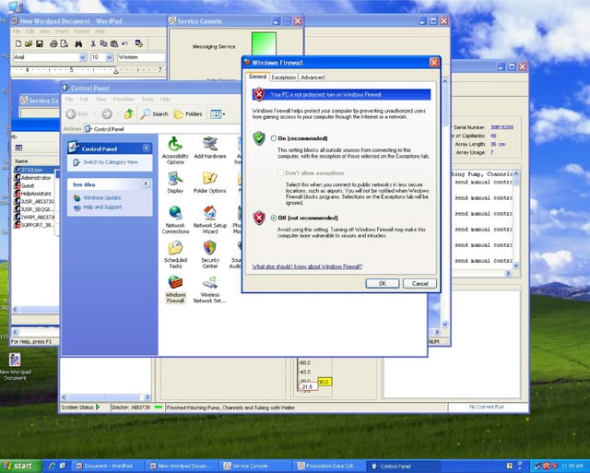Image resolution: width=590 pixels, height=473 pixels.
Task: Open the Back button history dropdown arrow
Action: [x=94, y=113]
